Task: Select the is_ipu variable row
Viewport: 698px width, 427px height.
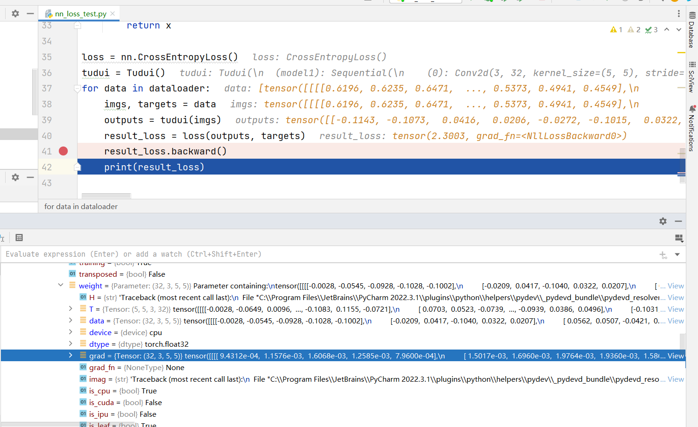Action: click(x=343, y=414)
